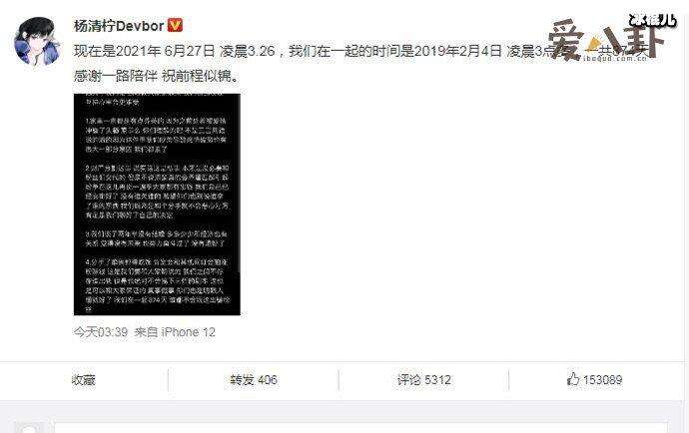The height and width of the screenshot is (433, 689).
Task: Open the attached black text image
Action: coord(157,205)
